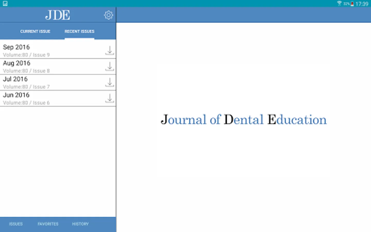The image size is (371, 232).
Task: Open the Issues bottom tab
Action: coord(16,224)
